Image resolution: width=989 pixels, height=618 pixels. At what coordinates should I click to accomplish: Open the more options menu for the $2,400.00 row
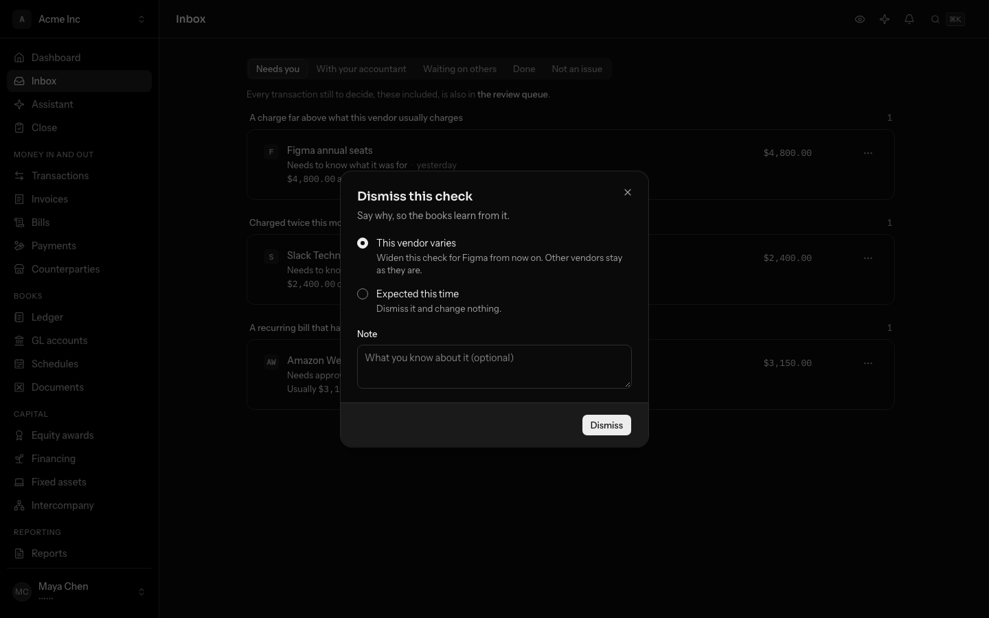[x=868, y=258]
